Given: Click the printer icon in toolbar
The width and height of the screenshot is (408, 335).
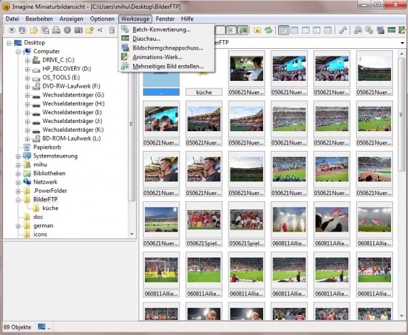Looking at the screenshot, I should (56, 30).
